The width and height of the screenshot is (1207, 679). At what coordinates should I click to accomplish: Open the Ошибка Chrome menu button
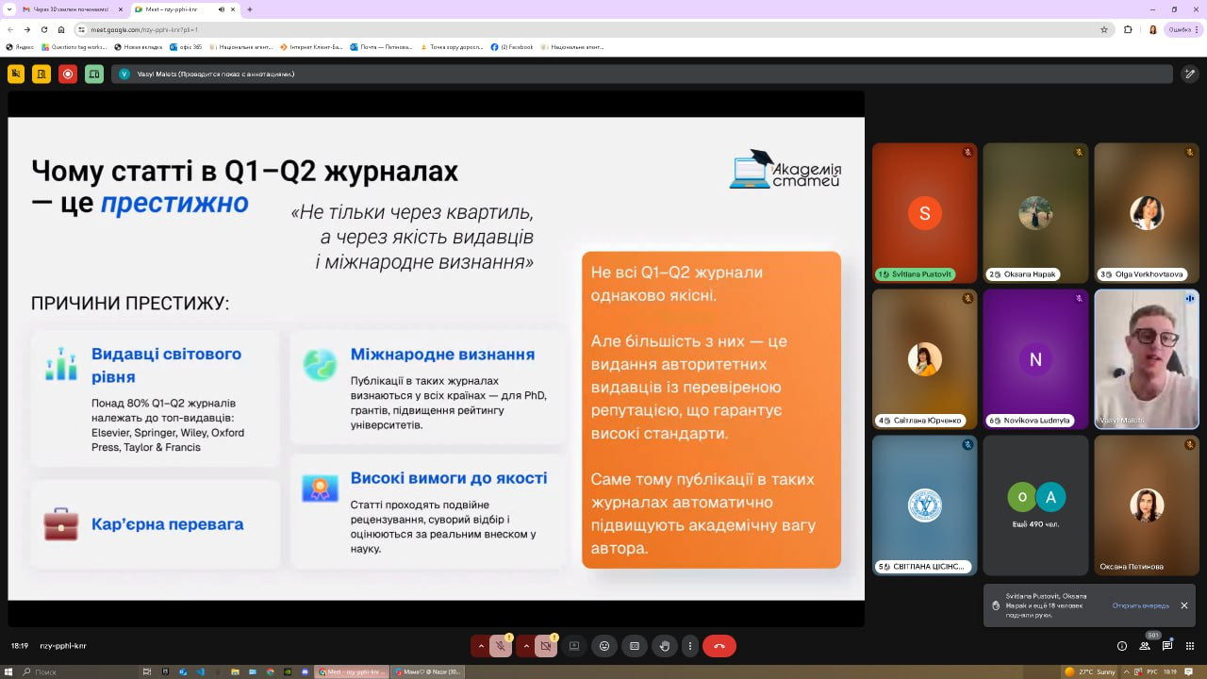coord(1183,29)
